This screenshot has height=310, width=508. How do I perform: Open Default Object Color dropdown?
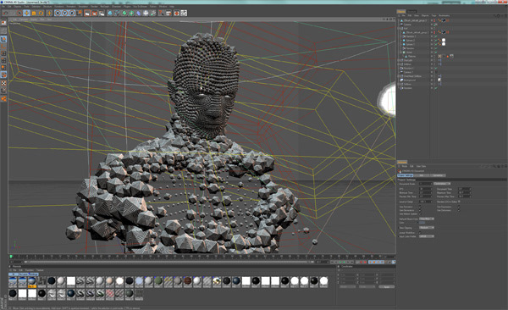click(x=427, y=219)
